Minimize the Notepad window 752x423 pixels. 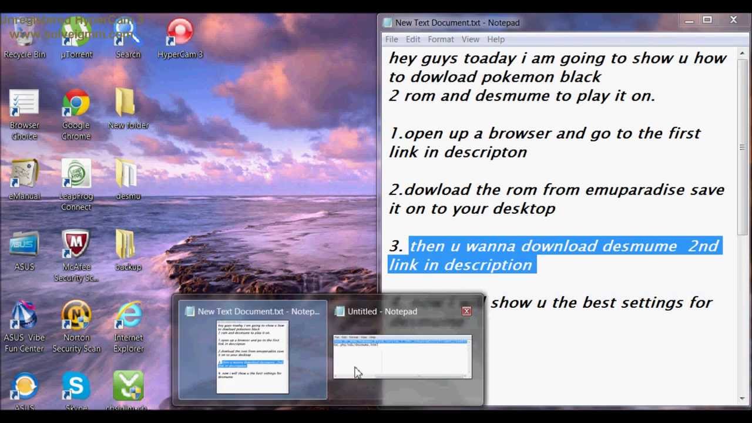click(x=689, y=21)
